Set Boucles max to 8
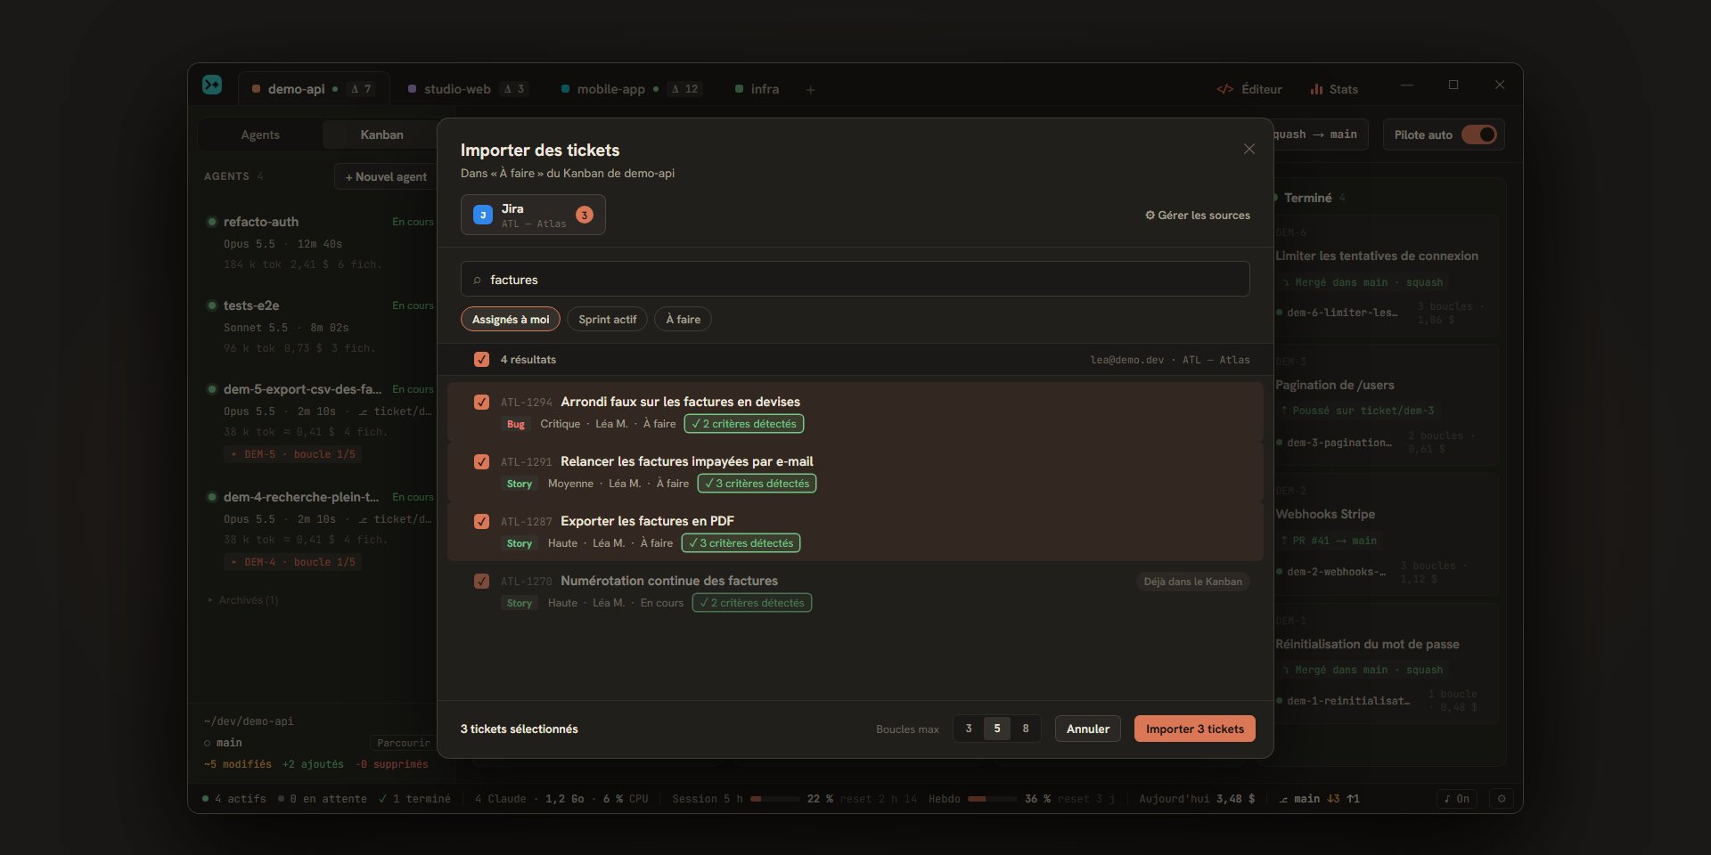The width and height of the screenshot is (1711, 855). tap(1026, 729)
